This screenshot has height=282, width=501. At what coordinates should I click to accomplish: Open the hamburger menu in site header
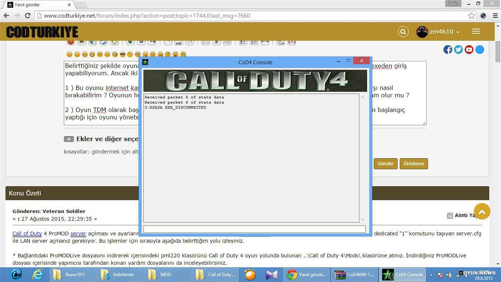click(x=476, y=31)
